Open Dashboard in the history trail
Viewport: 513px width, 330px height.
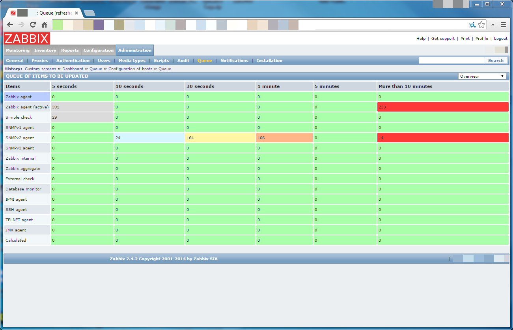pyautogui.click(x=73, y=69)
